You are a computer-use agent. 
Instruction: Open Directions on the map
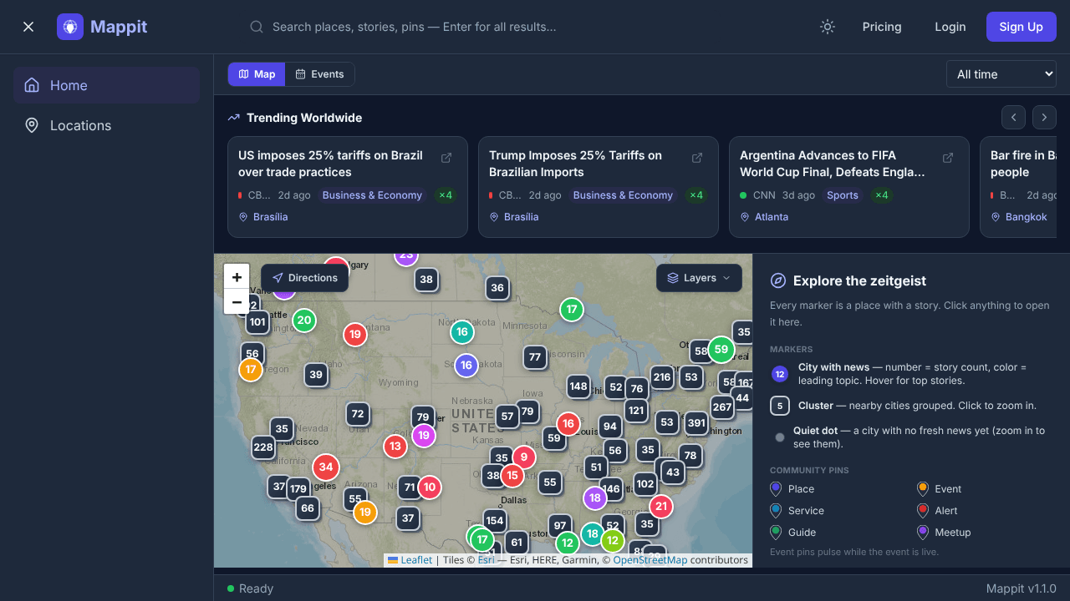click(304, 278)
